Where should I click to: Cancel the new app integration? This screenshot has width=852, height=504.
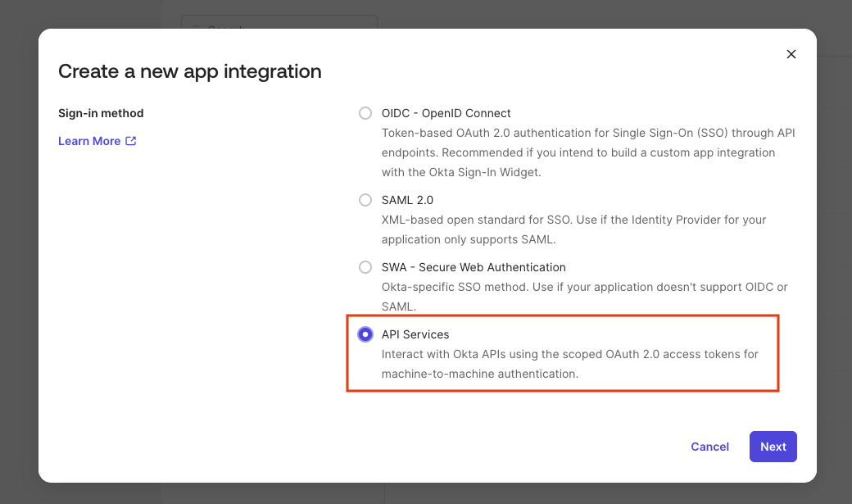709,447
